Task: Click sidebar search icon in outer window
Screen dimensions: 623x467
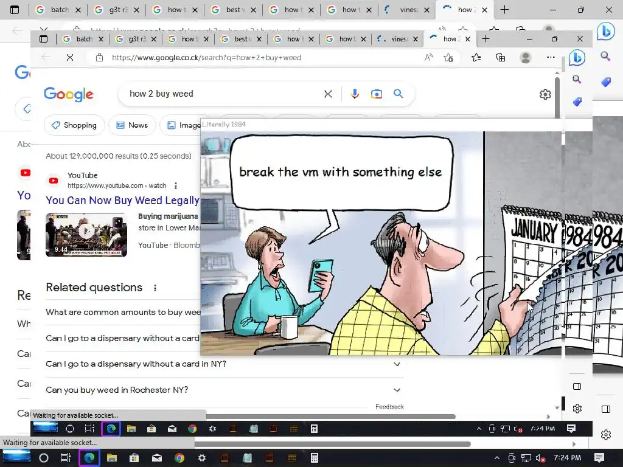Action: click(605, 56)
